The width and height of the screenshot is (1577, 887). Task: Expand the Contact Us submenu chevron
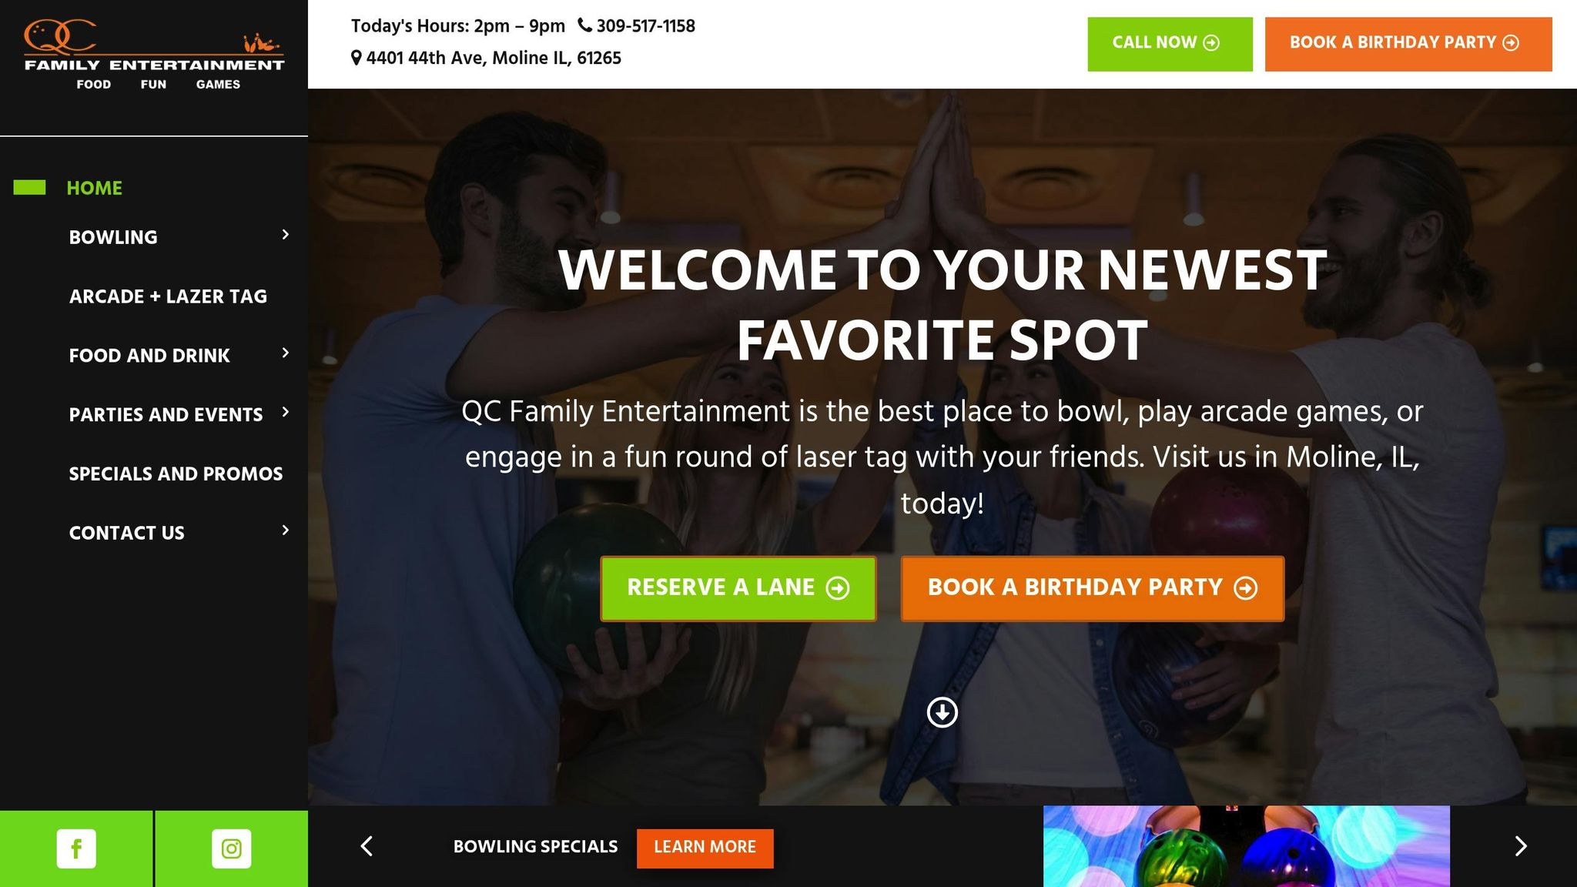286,530
